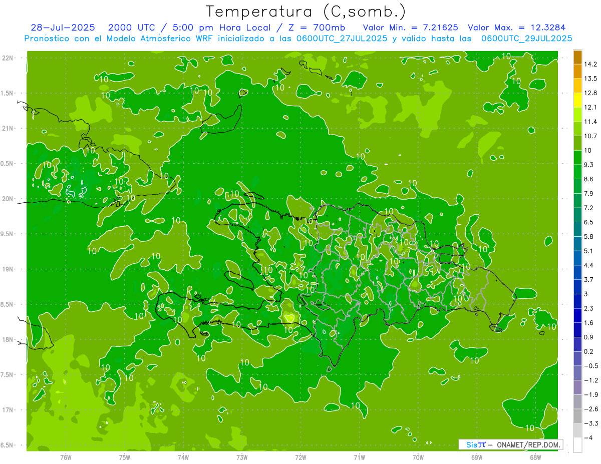The height and width of the screenshot is (464, 601).
Task: Click the 69W longitude axis label
Action: pyautogui.click(x=477, y=457)
